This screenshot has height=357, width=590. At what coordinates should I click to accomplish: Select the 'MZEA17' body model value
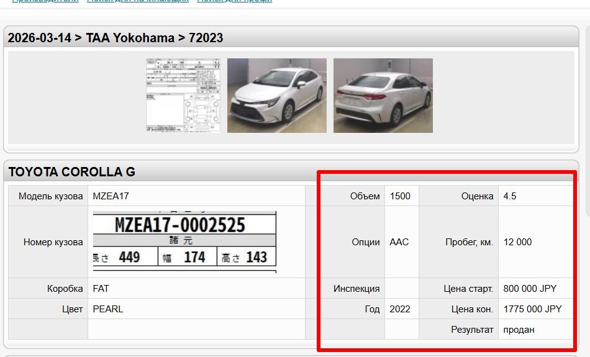111,196
